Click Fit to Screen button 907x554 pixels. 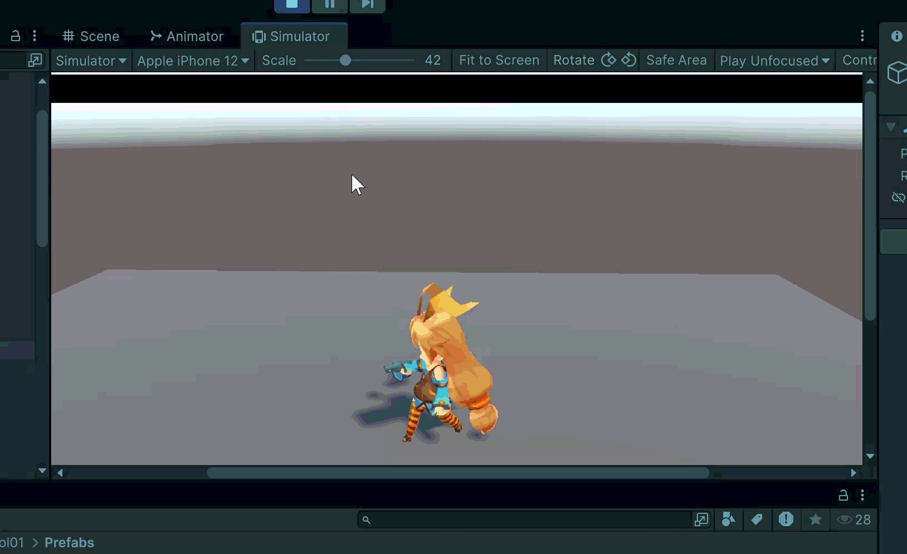(x=499, y=60)
